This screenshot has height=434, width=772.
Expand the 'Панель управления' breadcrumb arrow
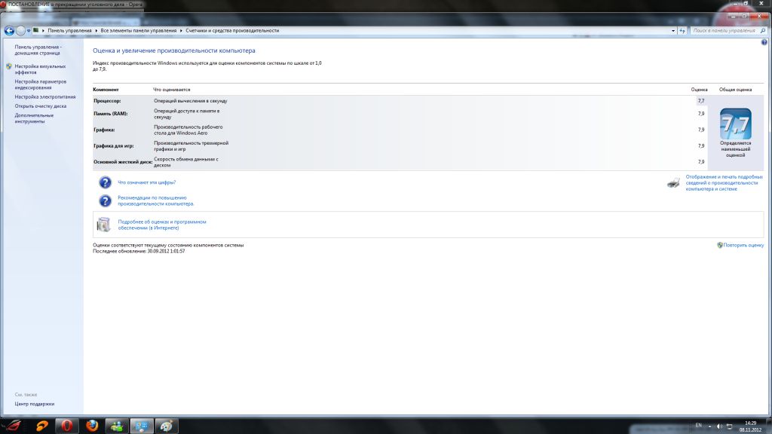(x=95, y=31)
